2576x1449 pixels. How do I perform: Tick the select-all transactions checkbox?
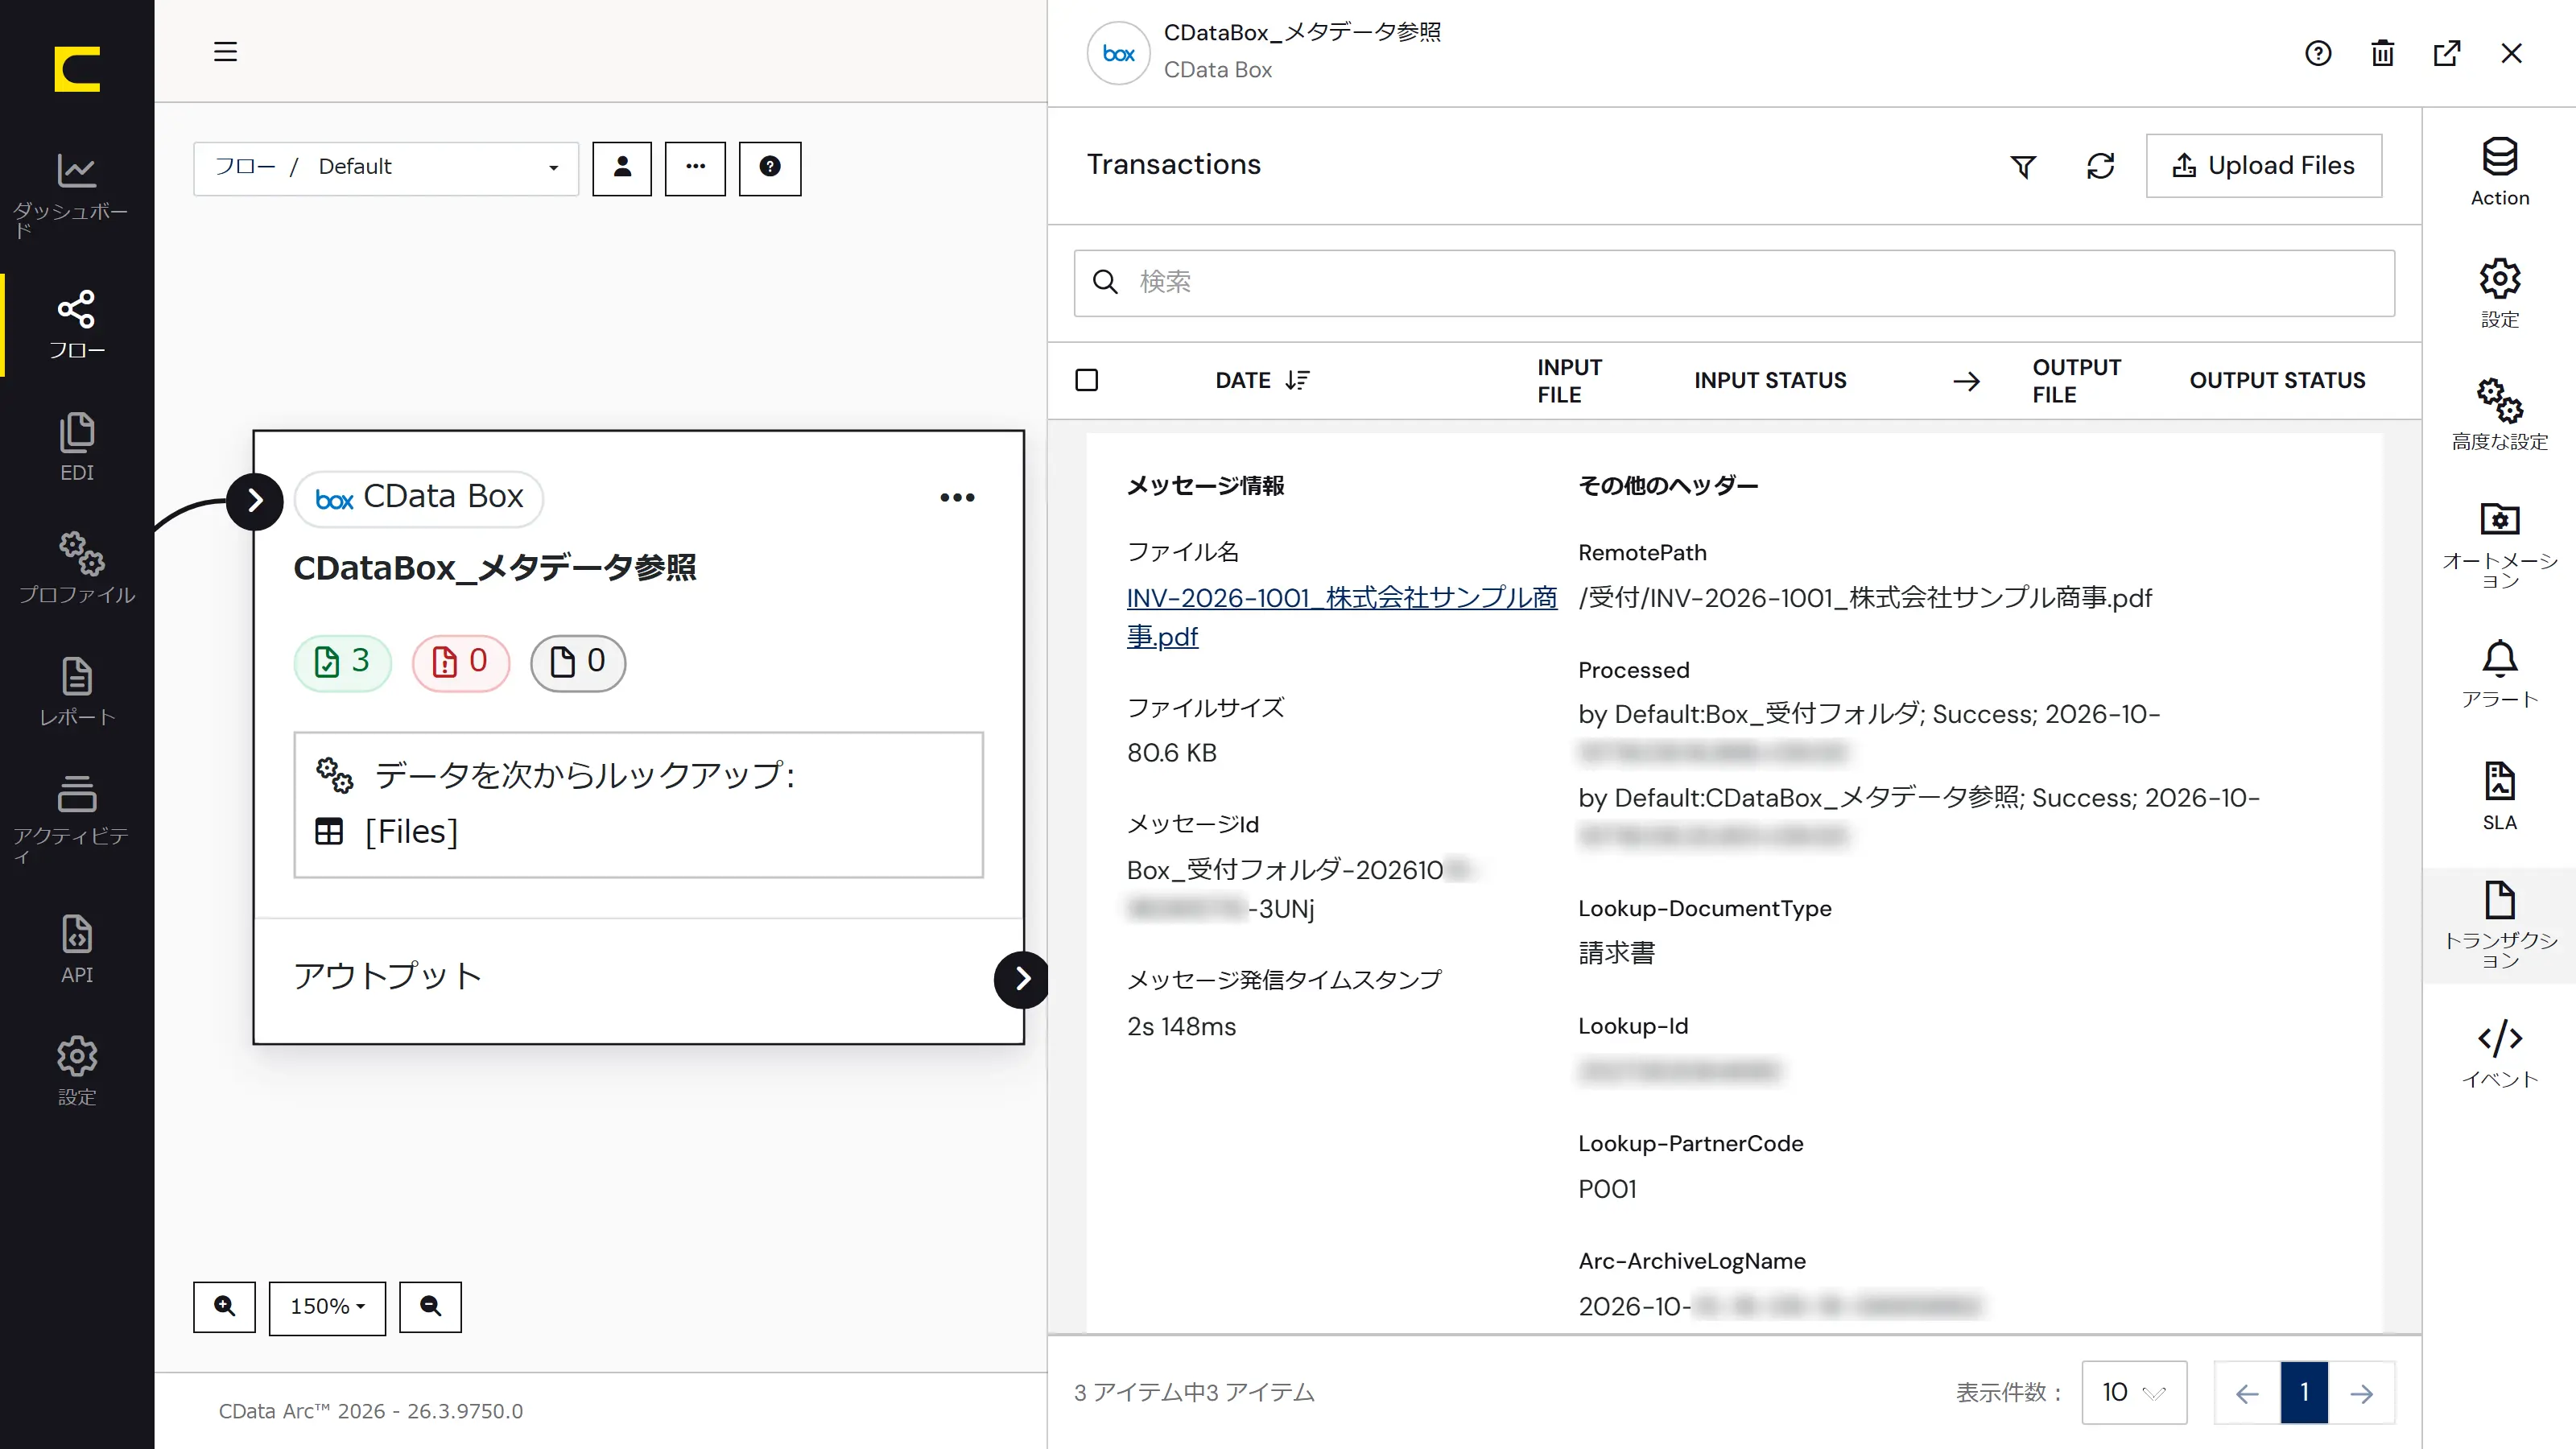tap(1086, 380)
